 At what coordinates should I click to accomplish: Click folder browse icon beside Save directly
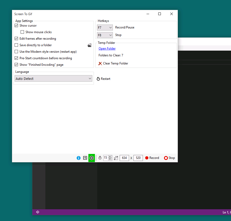click(x=89, y=45)
